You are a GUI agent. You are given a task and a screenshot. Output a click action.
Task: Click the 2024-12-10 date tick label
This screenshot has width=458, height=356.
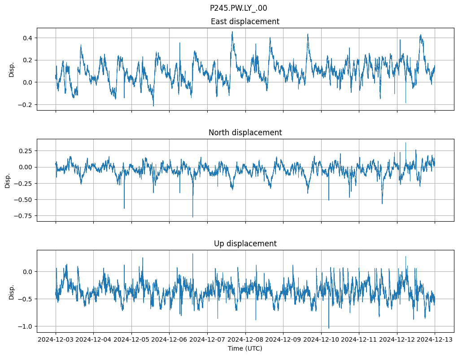[x=321, y=340]
